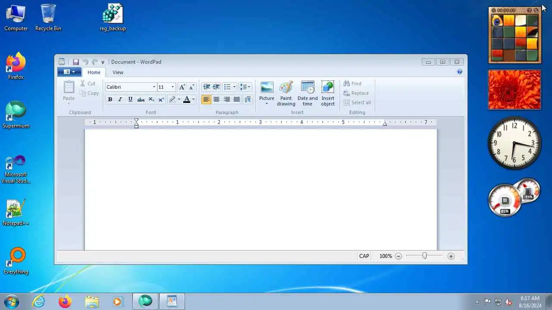552x310 pixels.
Task: Click the Select all button
Action: click(357, 102)
